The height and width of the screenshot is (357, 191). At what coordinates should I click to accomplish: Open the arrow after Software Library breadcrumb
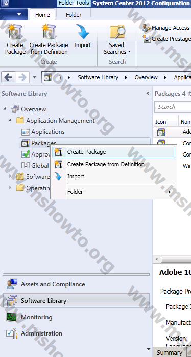click(126, 77)
